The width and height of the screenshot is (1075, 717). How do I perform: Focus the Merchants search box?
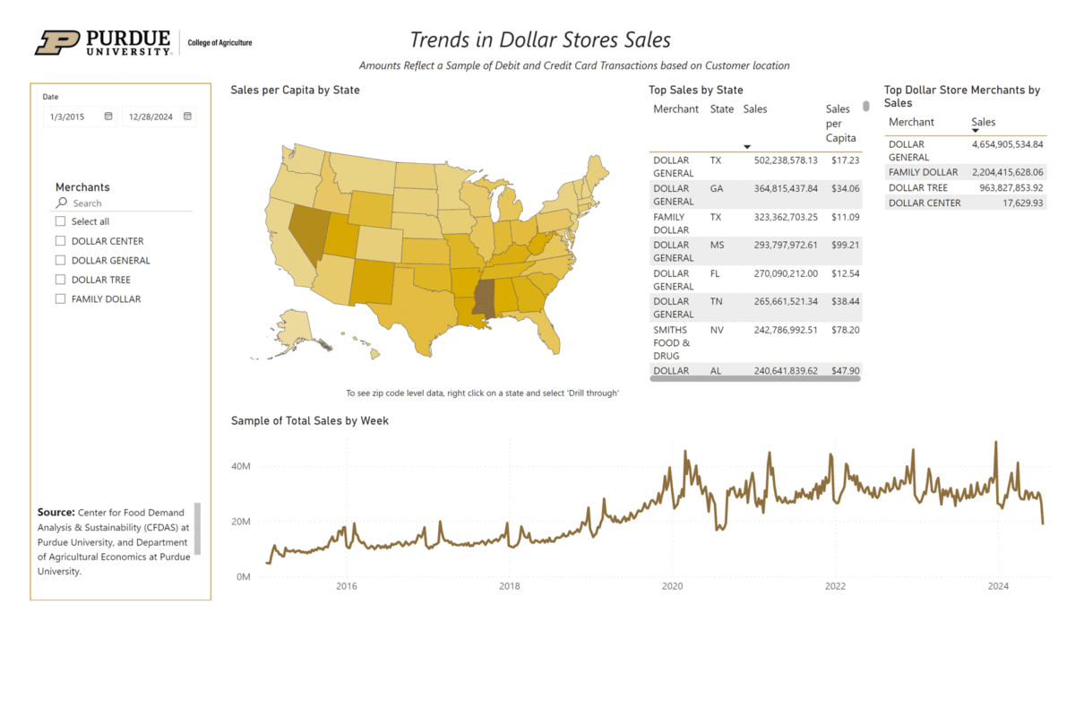coord(124,203)
